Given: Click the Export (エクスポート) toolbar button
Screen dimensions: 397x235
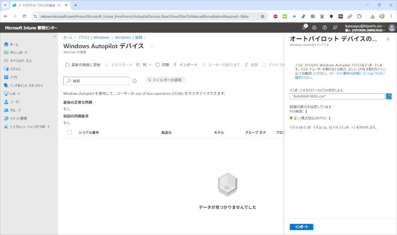Looking at the screenshot, I should pos(118,65).
